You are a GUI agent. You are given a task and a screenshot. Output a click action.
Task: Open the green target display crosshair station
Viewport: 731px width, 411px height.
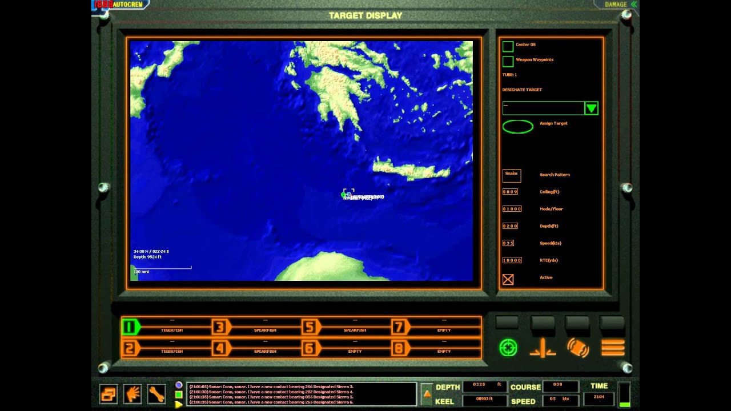click(508, 348)
